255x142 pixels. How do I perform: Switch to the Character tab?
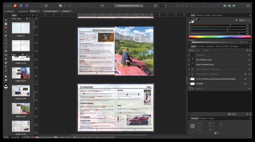(x=201, y=46)
